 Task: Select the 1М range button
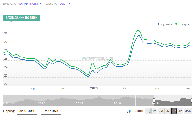(154, 111)
